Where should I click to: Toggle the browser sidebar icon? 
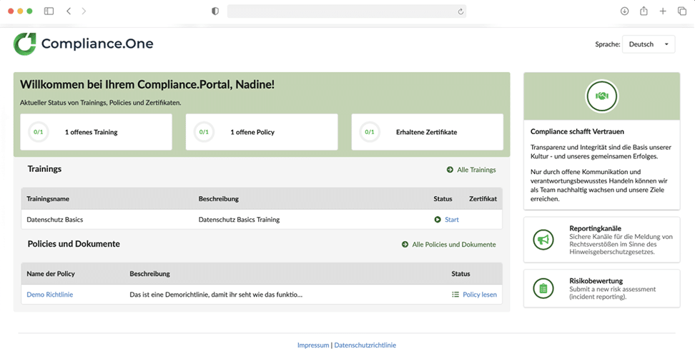[x=49, y=11]
